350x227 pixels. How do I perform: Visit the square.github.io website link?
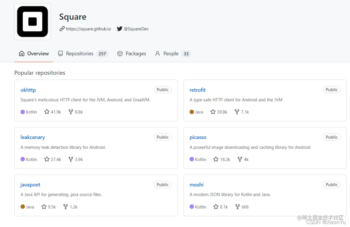click(x=88, y=29)
